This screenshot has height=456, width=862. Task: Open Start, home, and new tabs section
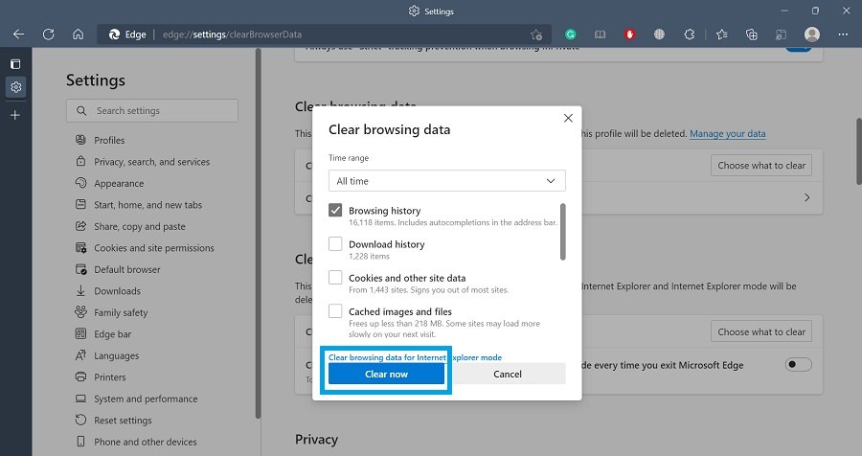(147, 205)
